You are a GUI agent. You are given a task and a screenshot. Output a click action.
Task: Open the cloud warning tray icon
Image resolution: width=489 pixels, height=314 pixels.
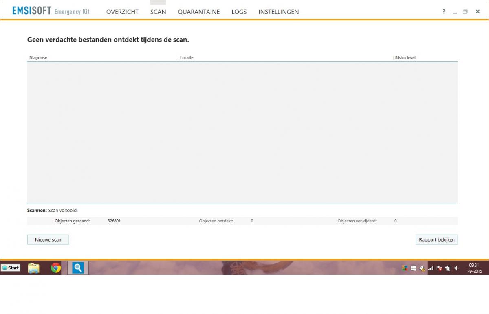coord(422,268)
